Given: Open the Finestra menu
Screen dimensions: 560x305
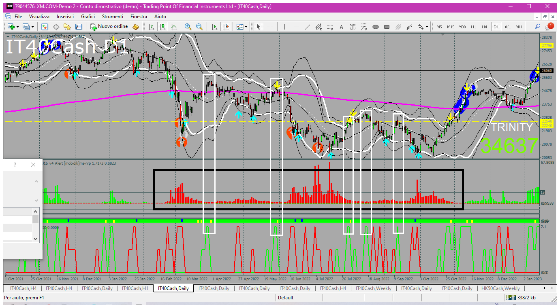Looking at the screenshot, I should (x=139, y=17).
